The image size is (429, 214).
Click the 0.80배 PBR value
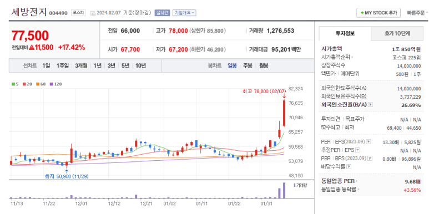(390, 159)
